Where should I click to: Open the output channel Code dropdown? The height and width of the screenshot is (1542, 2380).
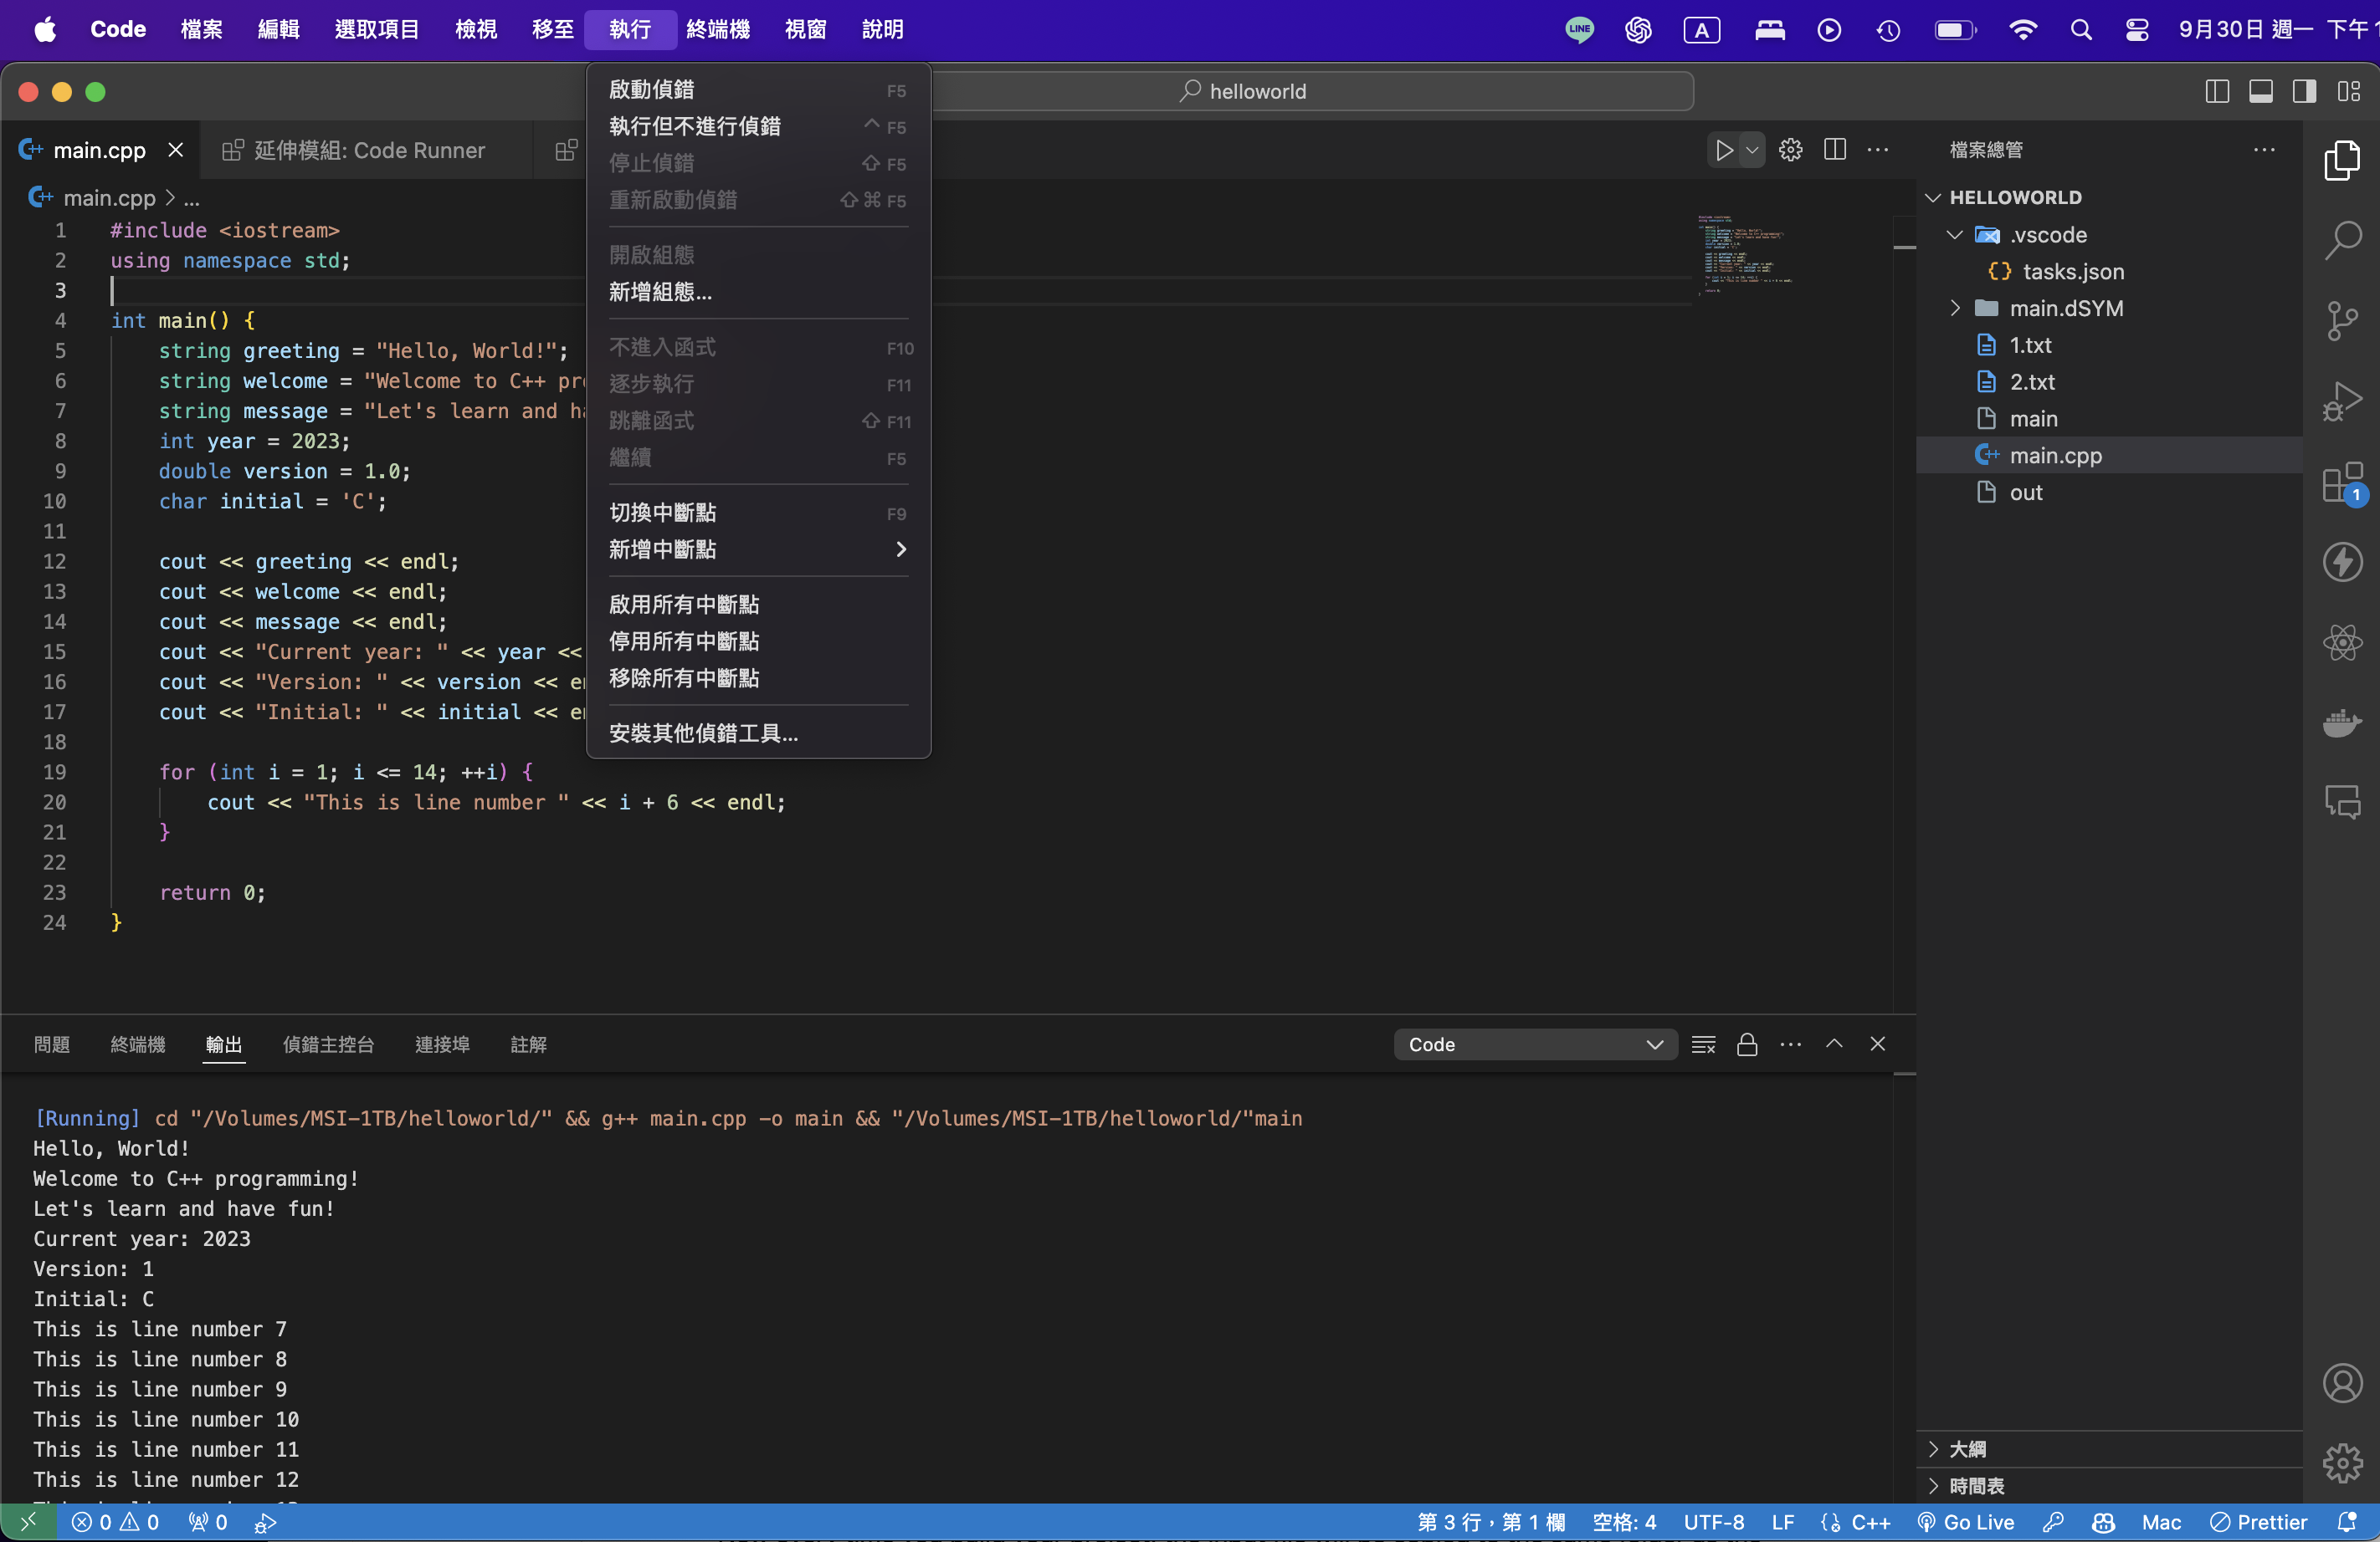tap(1535, 1044)
